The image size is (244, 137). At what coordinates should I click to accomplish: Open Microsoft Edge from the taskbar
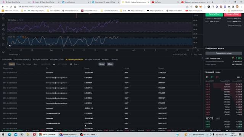click(x=10, y=134)
